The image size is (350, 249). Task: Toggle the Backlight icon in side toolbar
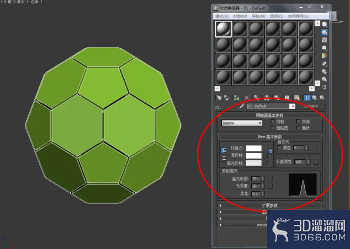point(325,33)
